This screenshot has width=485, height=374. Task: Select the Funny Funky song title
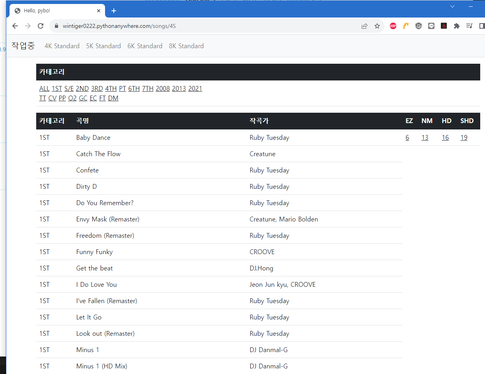coord(95,252)
